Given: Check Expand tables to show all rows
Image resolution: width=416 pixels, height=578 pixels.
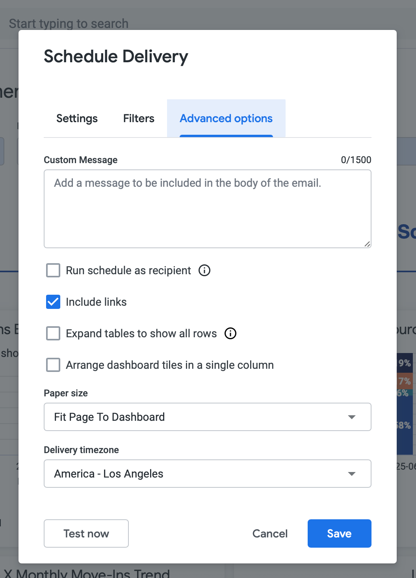Looking at the screenshot, I should tap(53, 333).
